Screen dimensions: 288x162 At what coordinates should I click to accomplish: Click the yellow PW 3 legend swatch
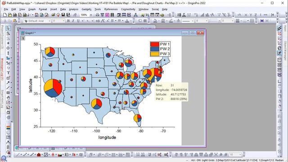click(x=155, y=54)
